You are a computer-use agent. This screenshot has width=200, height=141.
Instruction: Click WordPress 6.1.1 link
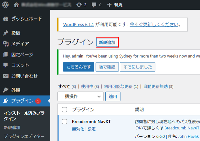point(79,24)
